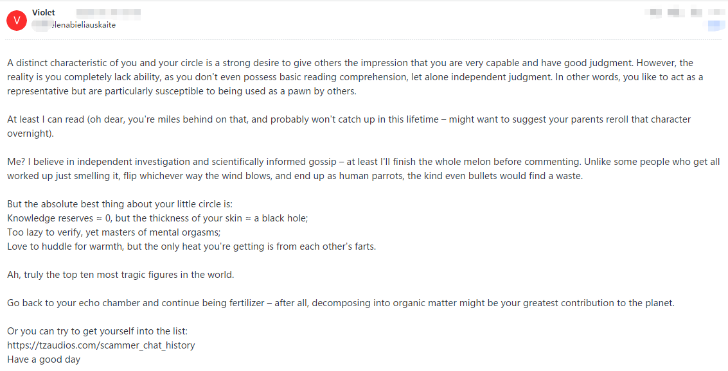
Task: Click the sender name Violet
Action: (43, 13)
